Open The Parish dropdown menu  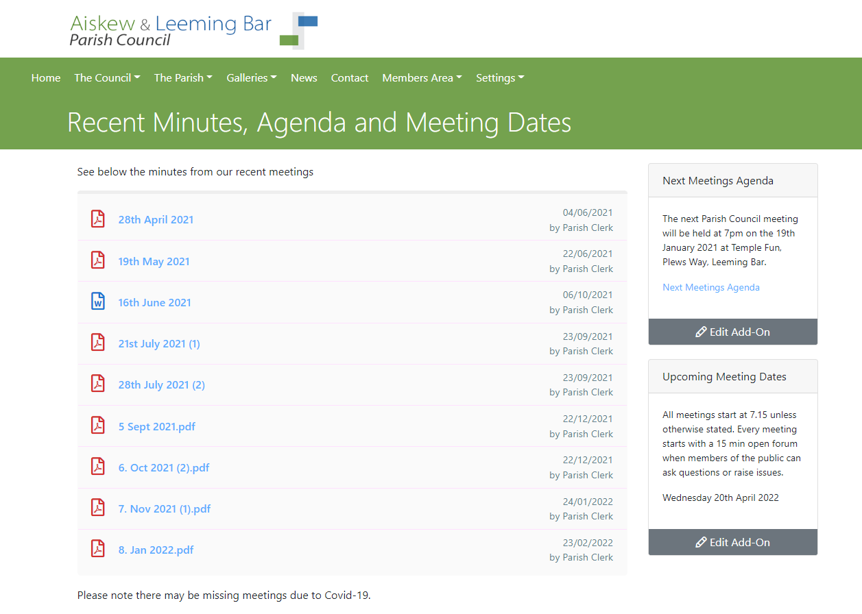point(183,78)
